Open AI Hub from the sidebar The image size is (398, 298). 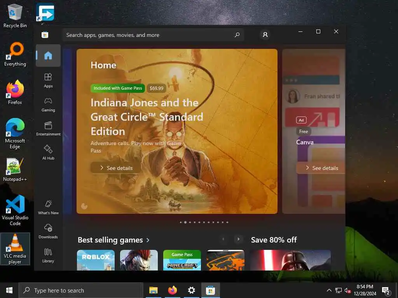(48, 152)
